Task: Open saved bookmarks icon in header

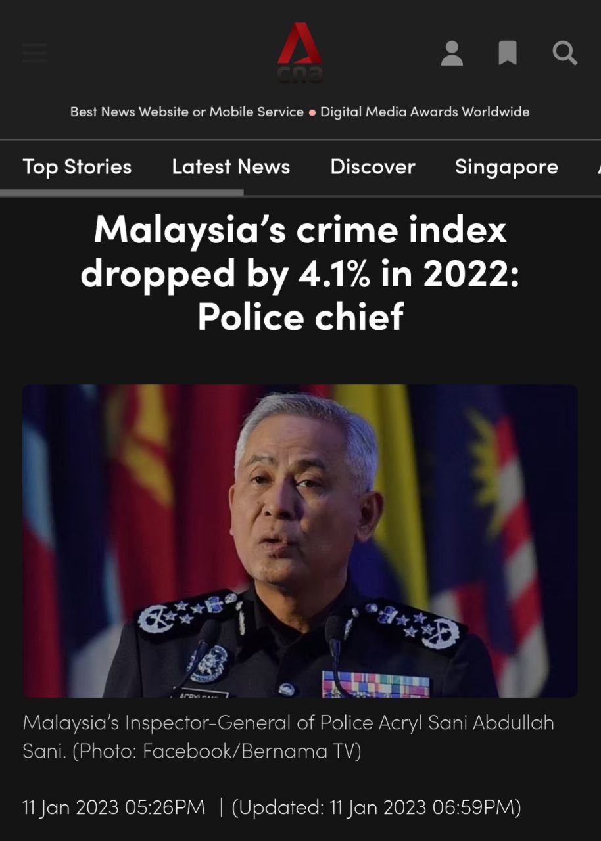Action: click(508, 53)
